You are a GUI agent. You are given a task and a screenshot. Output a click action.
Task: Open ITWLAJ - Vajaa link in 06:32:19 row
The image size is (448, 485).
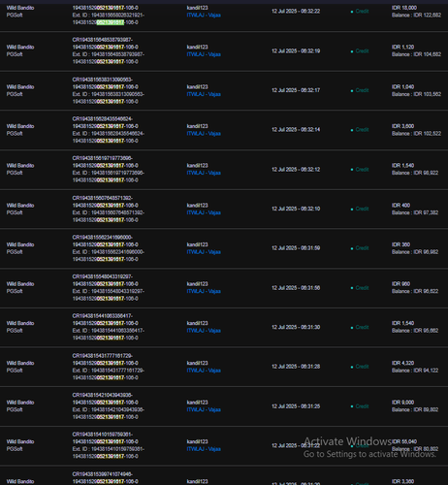(x=204, y=54)
